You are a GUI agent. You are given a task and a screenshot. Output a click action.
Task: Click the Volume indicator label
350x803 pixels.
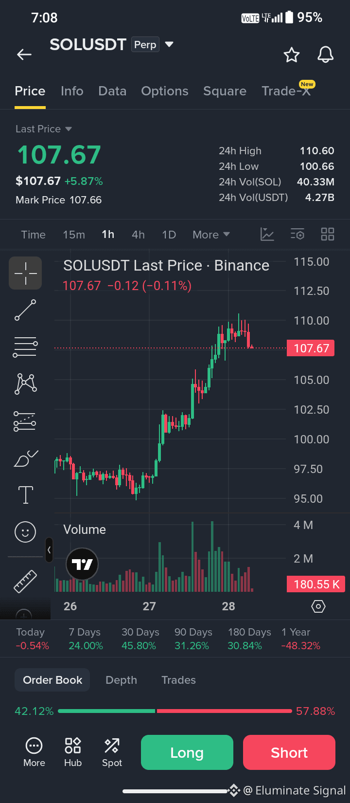pyautogui.click(x=85, y=529)
